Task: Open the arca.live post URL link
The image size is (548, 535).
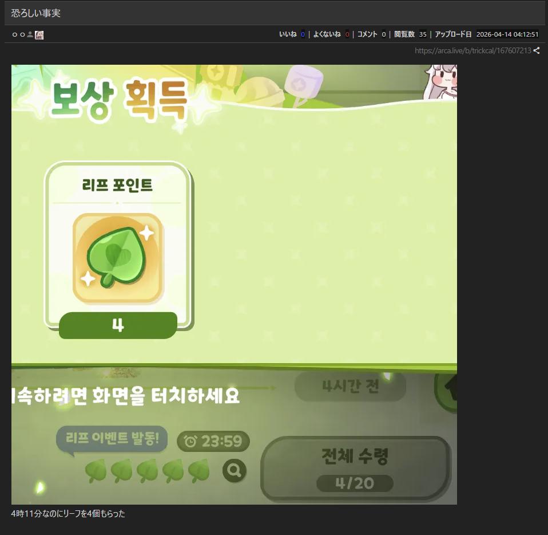Action: pyautogui.click(x=472, y=51)
